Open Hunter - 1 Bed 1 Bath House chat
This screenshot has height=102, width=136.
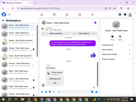[18, 34]
